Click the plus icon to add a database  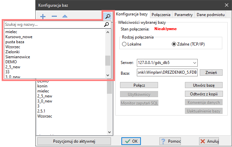coord(43,16)
